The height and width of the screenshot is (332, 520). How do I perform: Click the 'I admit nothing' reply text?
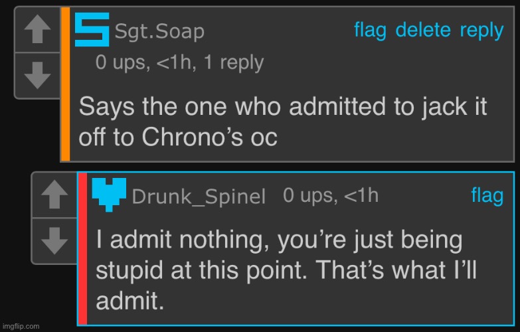pyautogui.click(x=286, y=270)
